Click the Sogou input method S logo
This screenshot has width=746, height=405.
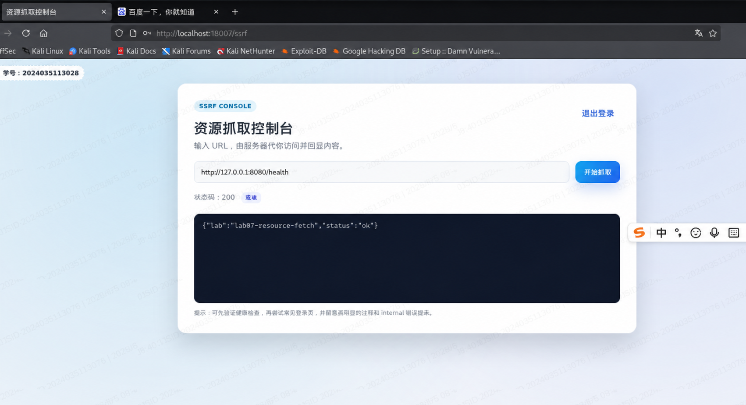click(639, 233)
